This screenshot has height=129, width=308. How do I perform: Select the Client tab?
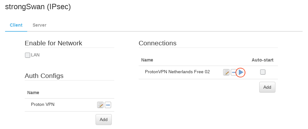coord(16,25)
